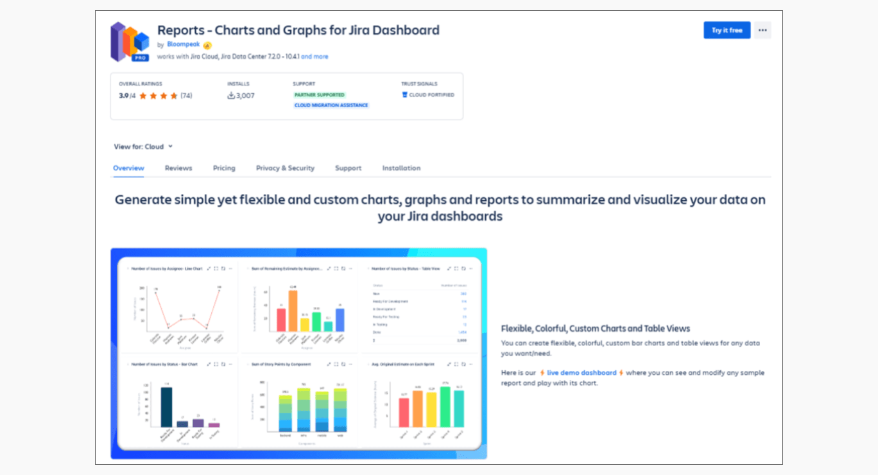Expand the 'and more' compatibility link
Image resolution: width=878 pixels, height=475 pixels.
(x=314, y=56)
